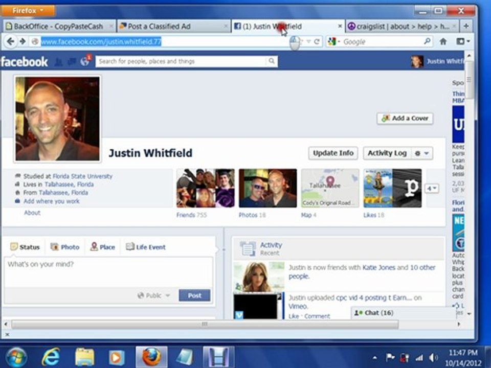Click the scroll right arrow
Viewport: 491px width, 368px height.
pyautogui.click(x=459, y=324)
